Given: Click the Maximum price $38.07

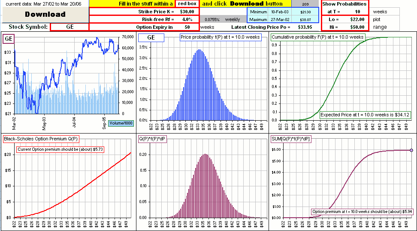Looking at the screenshot, I should click(x=305, y=19).
